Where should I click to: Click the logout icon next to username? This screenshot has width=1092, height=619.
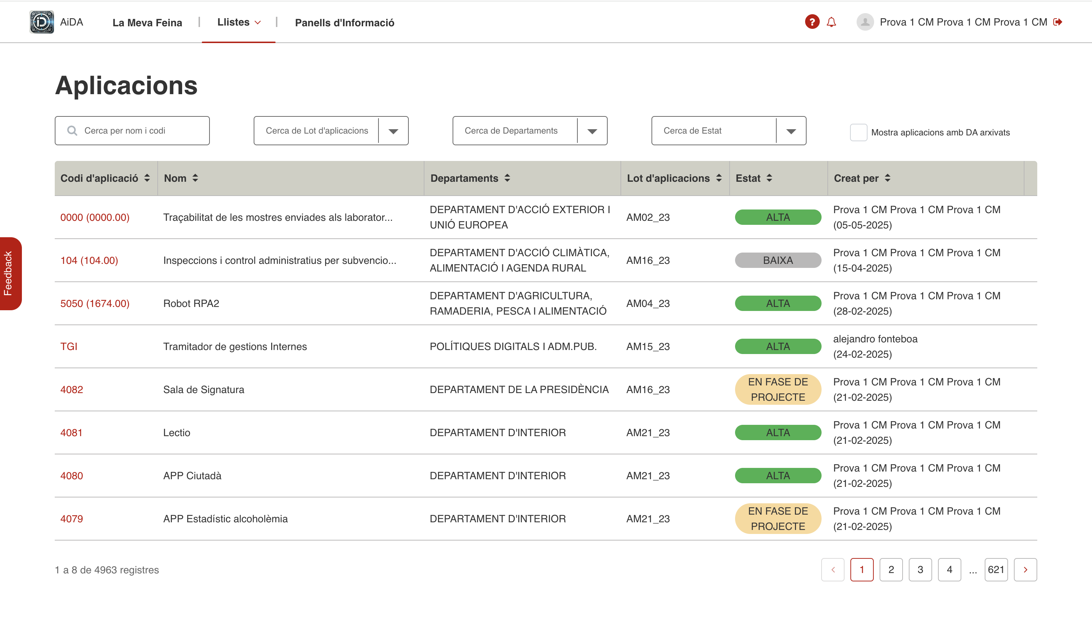tap(1058, 22)
